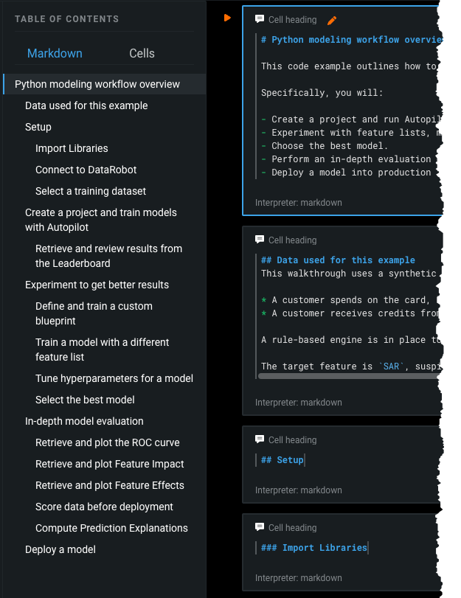Click comment icon on the workflow overview cell
The width and height of the screenshot is (461, 598).
pyautogui.click(x=260, y=20)
